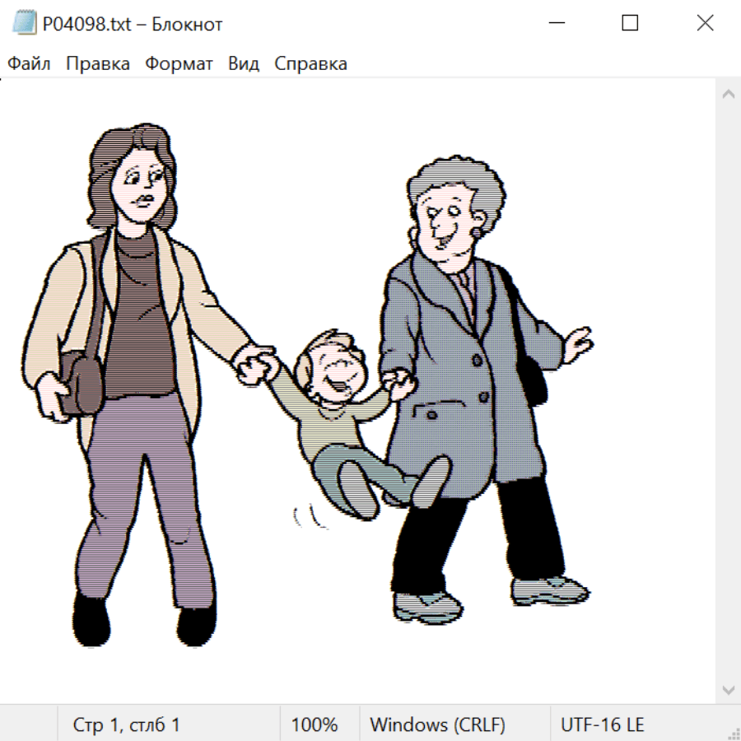
Task: Maximize the Блокнот window
Action: click(x=630, y=24)
